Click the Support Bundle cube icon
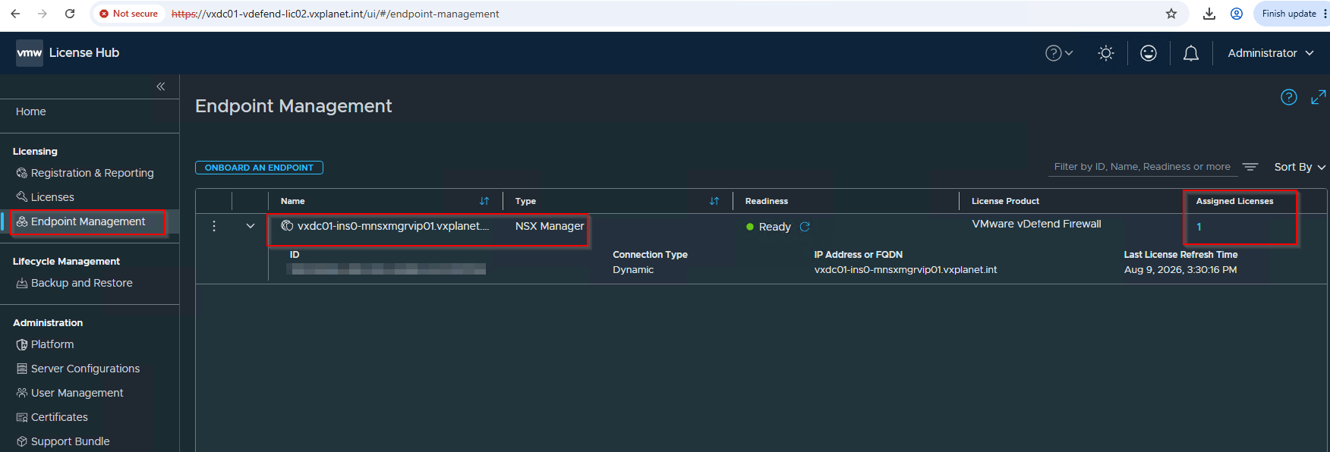 21,441
